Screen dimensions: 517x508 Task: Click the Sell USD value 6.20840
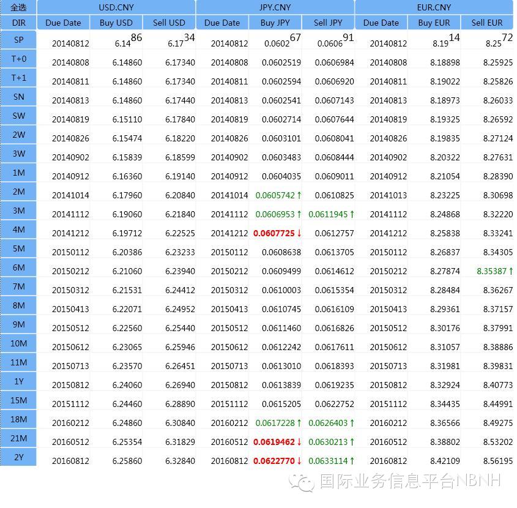point(180,195)
